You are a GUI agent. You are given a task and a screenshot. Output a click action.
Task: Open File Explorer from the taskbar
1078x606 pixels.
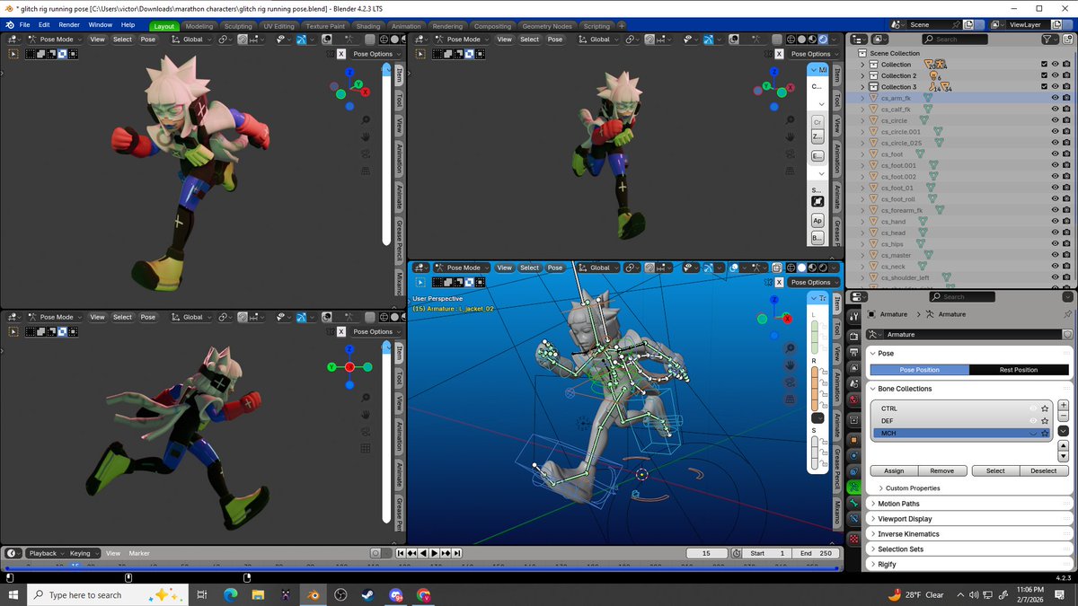click(x=258, y=594)
